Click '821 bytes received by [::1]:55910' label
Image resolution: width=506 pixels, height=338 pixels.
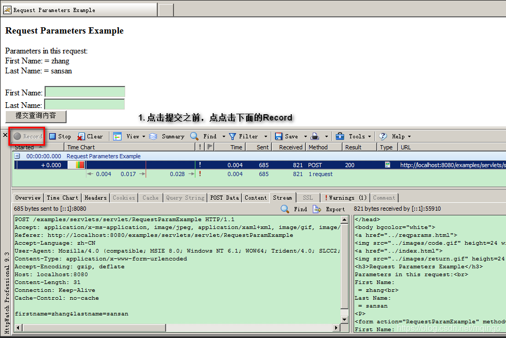(397, 209)
